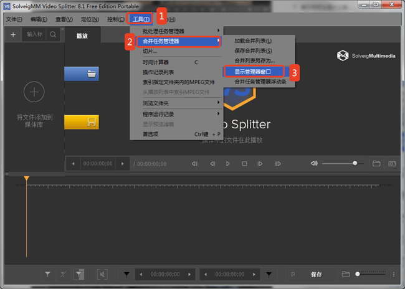Select 合并列表另存为... in submenu
405x289 pixels.
pyautogui.click(x=259, y=60)
